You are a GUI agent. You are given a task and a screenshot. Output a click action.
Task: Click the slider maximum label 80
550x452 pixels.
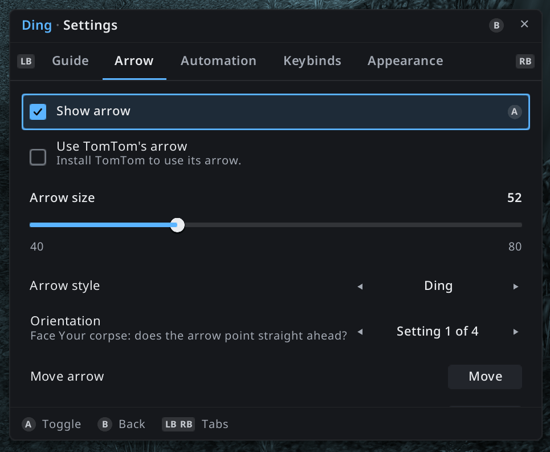[x=515, y=247]
